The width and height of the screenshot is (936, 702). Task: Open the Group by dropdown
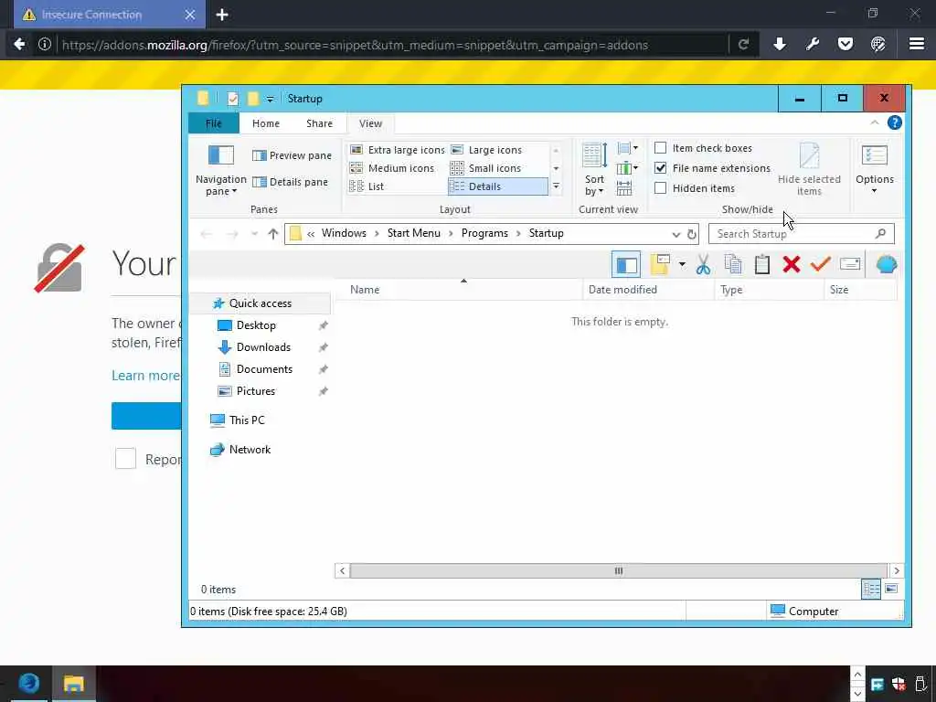pyautogui.click(x=627, y=148)
